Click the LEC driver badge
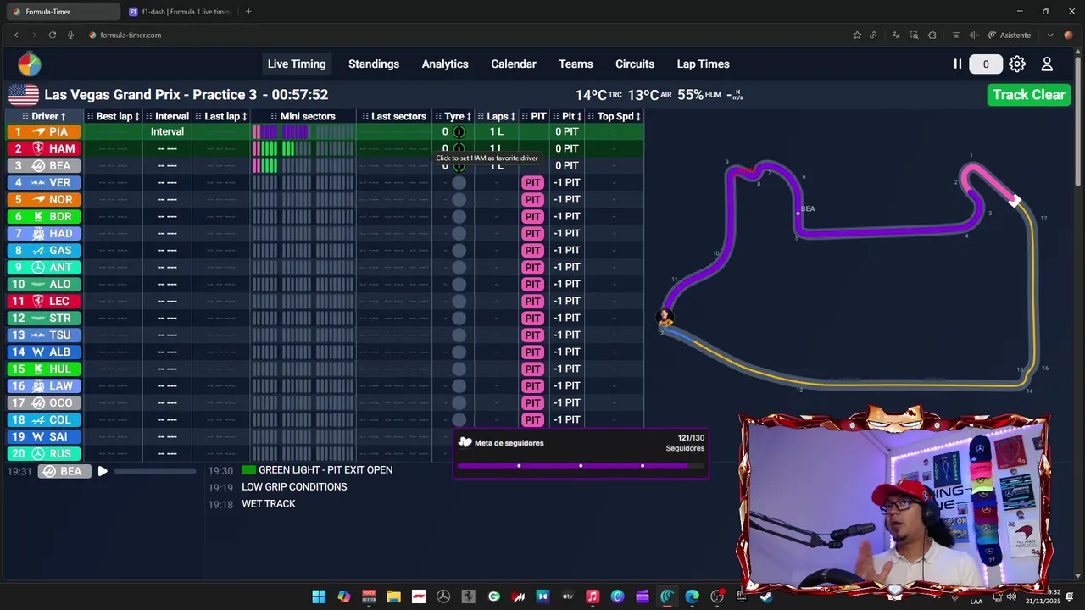 [44, 301]
